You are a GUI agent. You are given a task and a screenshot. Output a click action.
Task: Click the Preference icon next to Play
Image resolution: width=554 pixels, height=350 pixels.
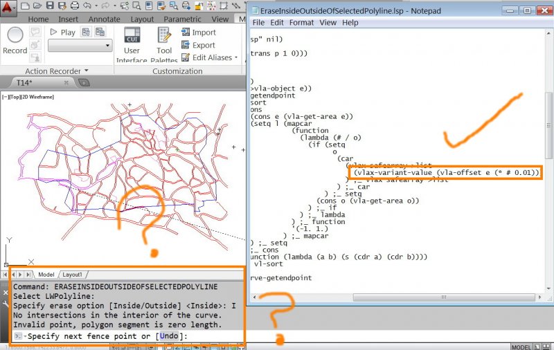click(x=86, y=32)
